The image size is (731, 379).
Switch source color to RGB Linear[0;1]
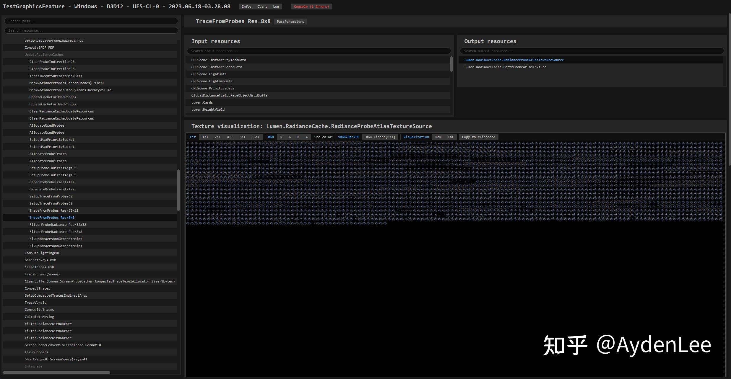click(x=381, y=137)
